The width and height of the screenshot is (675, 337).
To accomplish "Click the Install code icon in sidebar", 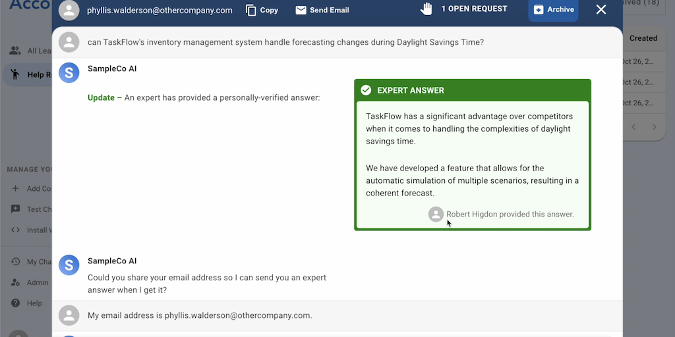I will tap(16, 230).
